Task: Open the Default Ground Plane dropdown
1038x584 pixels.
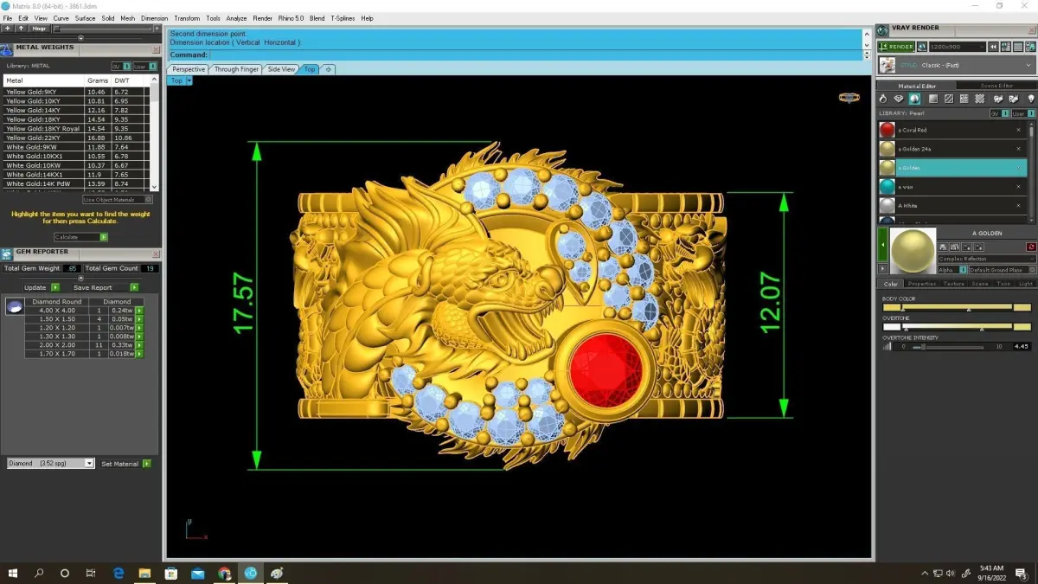Action: coord(1001,270)
